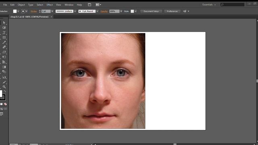Open the opacity percentage dropdown

coord(121,11)
